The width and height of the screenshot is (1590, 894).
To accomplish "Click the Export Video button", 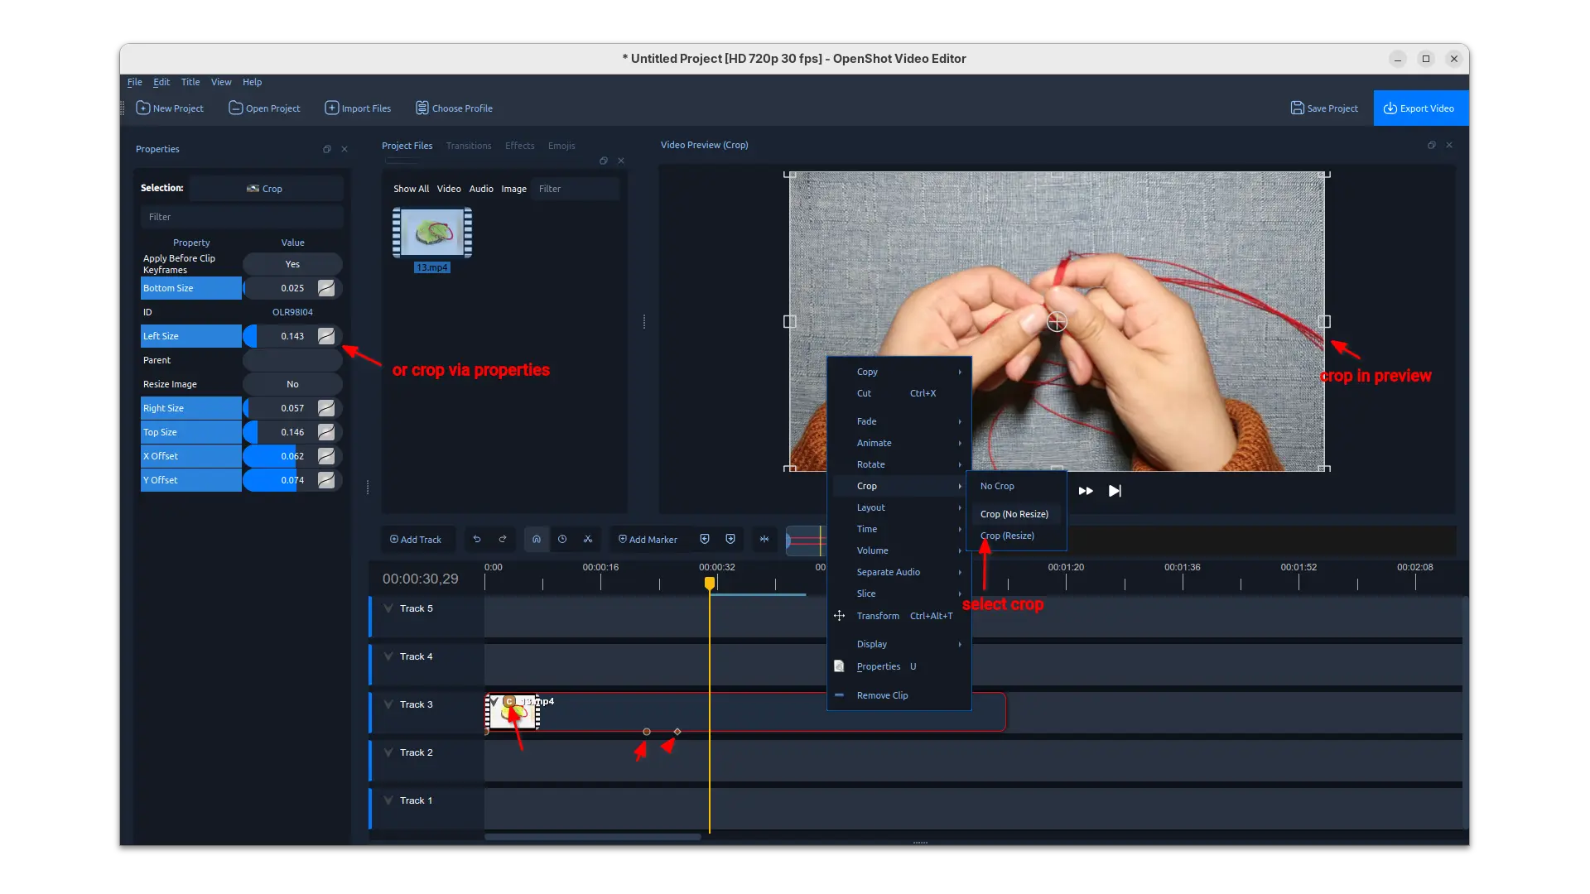I will pyautogui.click(x=1419, y=108).
